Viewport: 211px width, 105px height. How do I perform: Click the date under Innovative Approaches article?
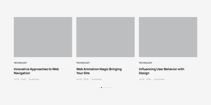coord(20,79)
